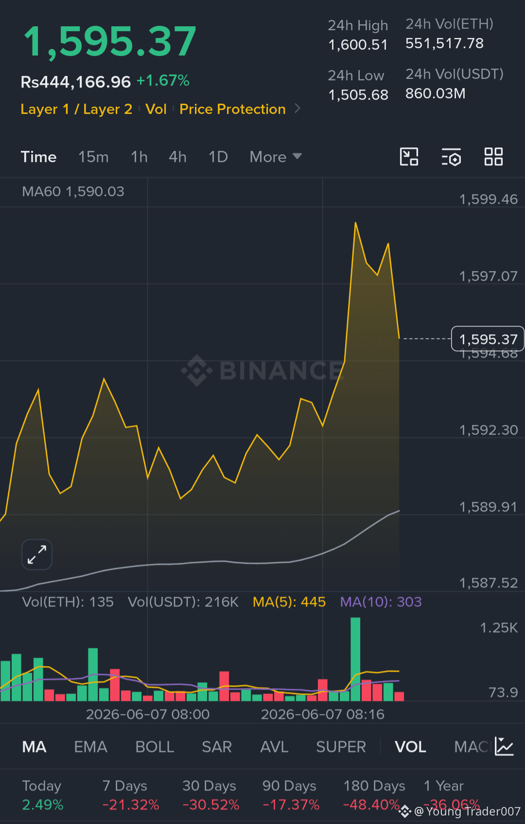Image resolution: width=525 pixels, height=824 pixels.
Task: Tap the 24h Vol(USDT) value 860.03M
Action: click(x=436, y=93)
